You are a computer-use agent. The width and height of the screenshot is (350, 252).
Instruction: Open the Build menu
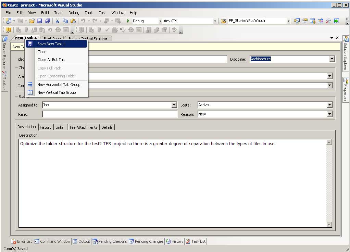(x=45, y=13)
